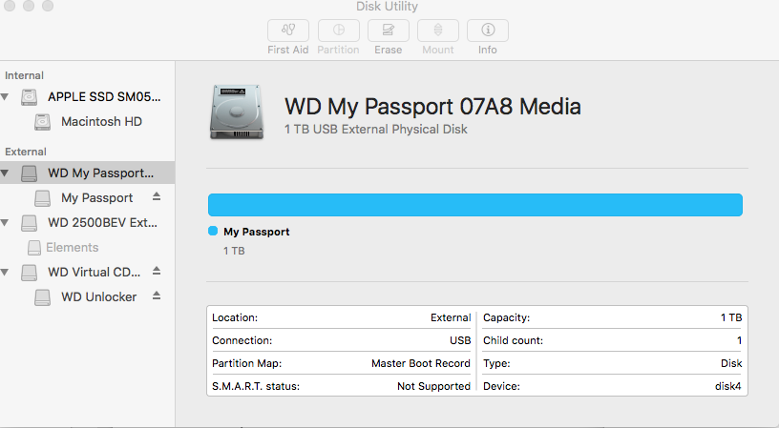Select WD Unlocker in the sidebar
The image size is (779, 428).
pyautogui.click(x=98, y=297)
